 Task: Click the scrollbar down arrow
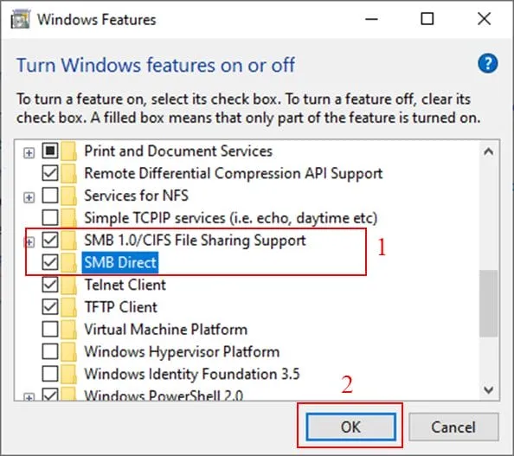(x=488, y=390)
